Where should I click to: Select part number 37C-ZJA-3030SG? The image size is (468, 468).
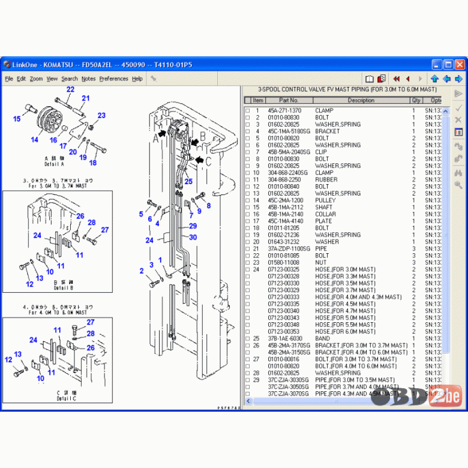(289, 380)
